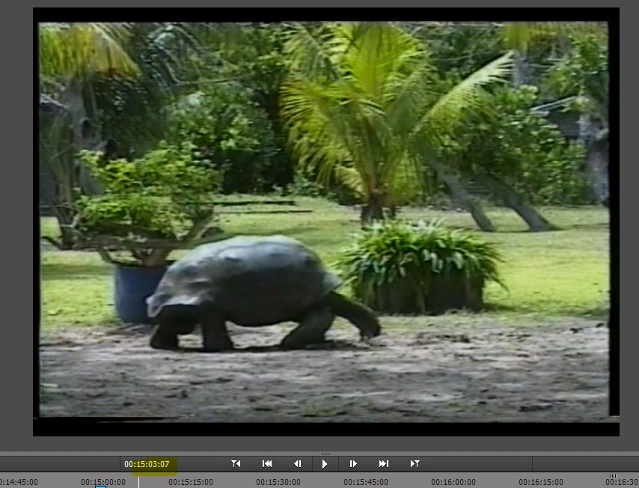The image size is (639, 488).
Task: Click the video preview of the tortoise
Action: coord(325,220)
